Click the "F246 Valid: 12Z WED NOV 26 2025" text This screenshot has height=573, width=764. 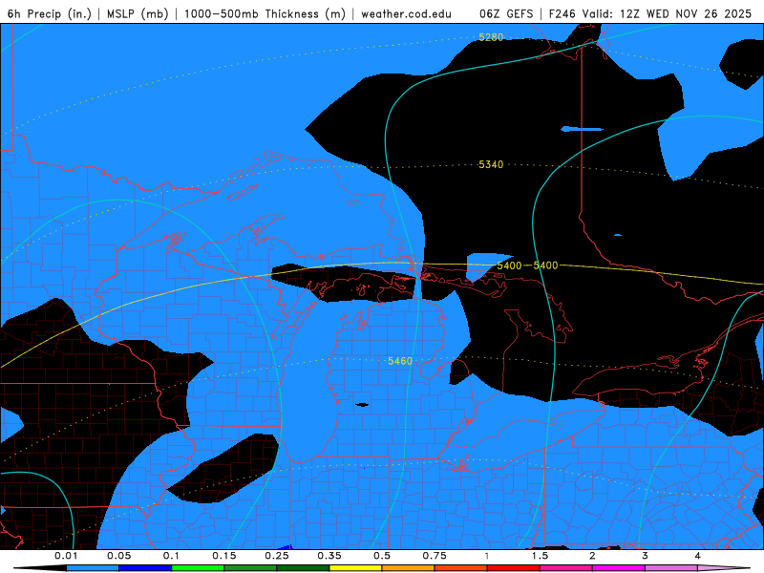click(x=650, y=13)
